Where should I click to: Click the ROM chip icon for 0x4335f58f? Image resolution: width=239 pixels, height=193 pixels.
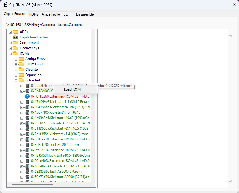27,155
